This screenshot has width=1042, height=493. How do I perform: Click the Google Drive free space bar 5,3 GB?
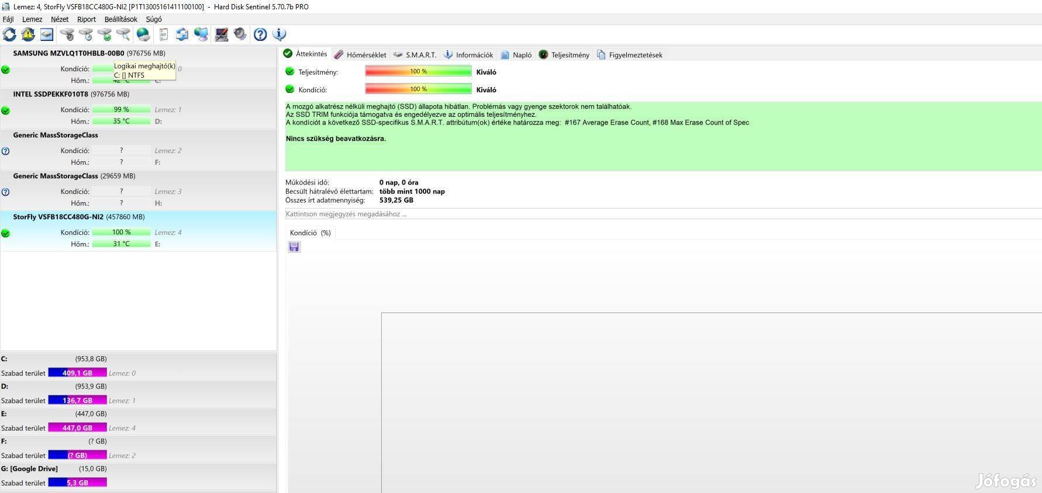(x=77, y=482)
